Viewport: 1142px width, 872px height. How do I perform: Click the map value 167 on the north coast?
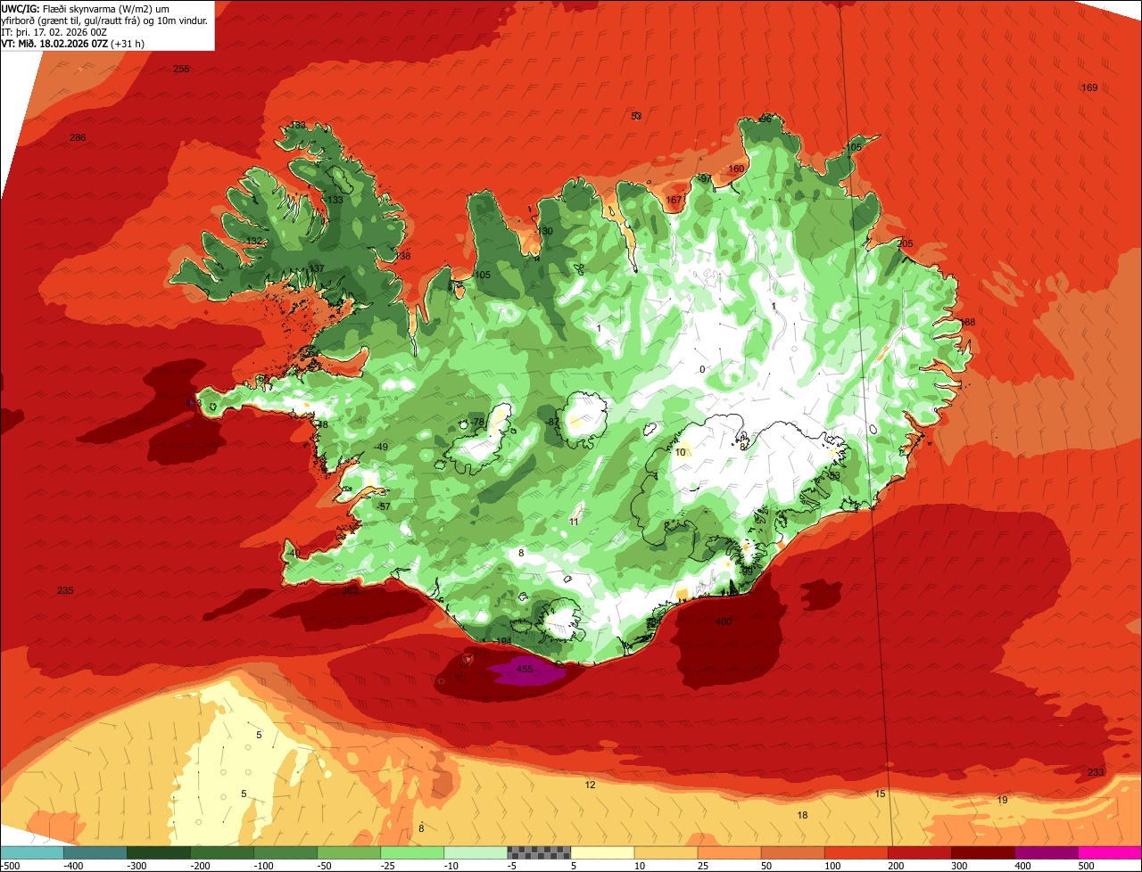click(674, 200)
